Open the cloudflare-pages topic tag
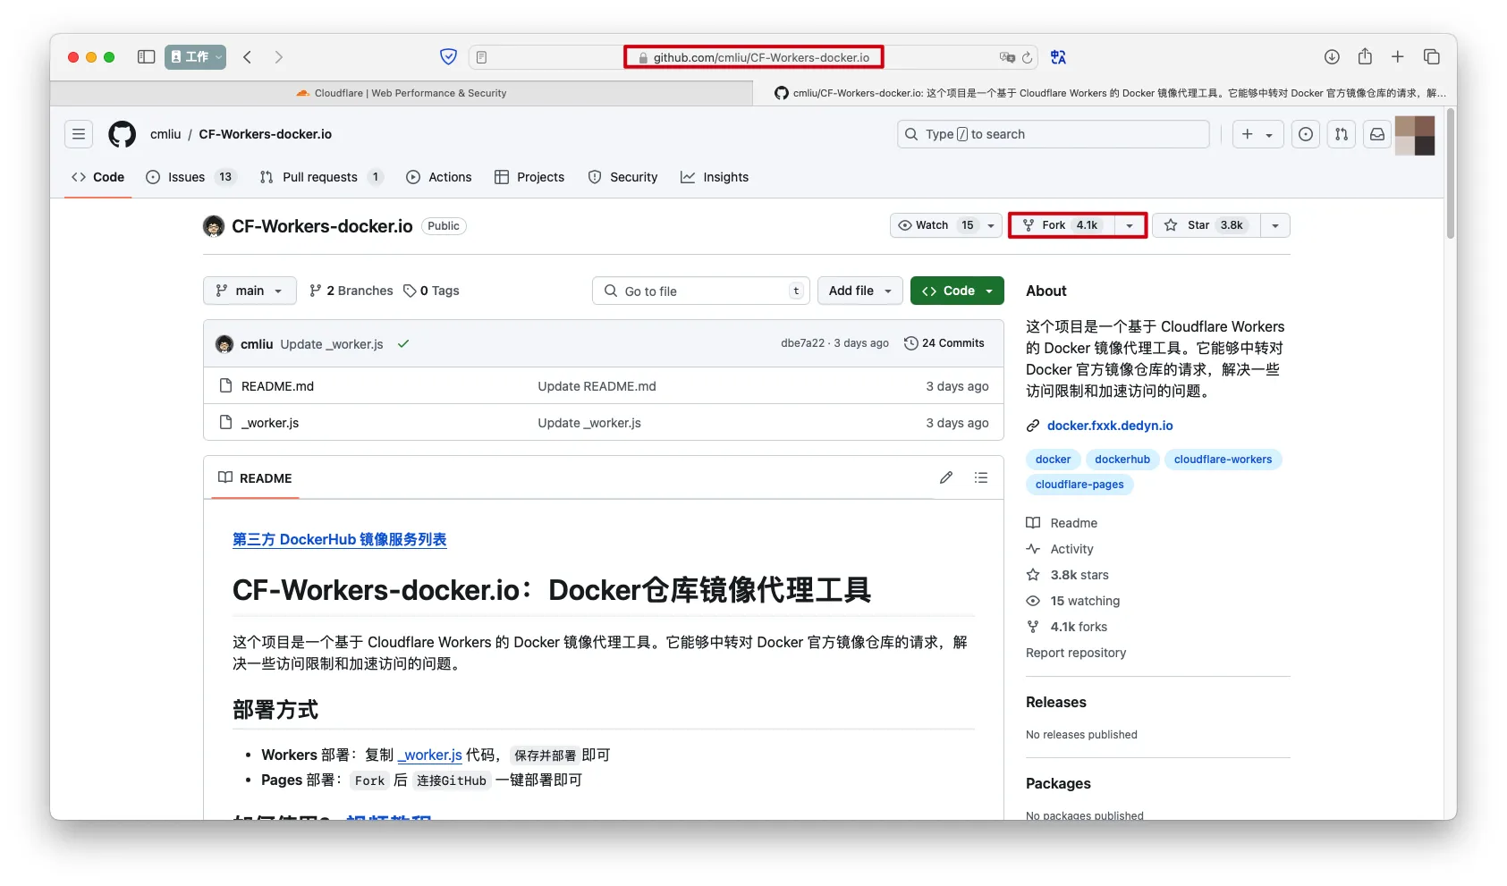1507x886 pixels. 1079,485
